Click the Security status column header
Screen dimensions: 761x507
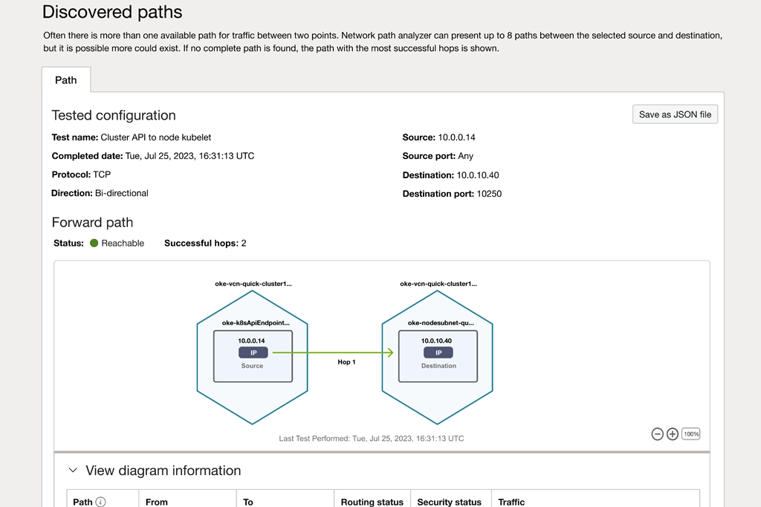coord(449,502)
